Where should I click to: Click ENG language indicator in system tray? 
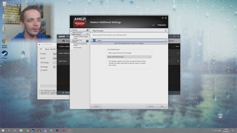(220, 130)
